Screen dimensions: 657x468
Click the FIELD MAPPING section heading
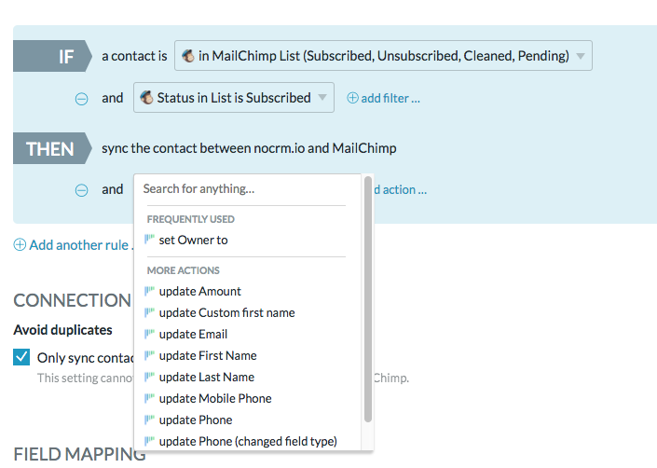[79, 454]
